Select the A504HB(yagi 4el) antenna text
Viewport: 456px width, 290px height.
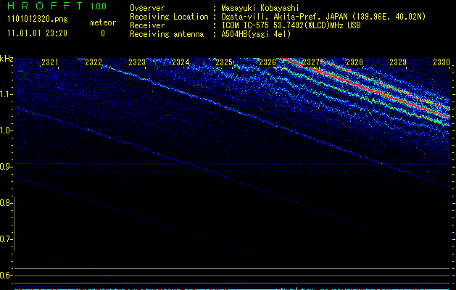[256, 34]
